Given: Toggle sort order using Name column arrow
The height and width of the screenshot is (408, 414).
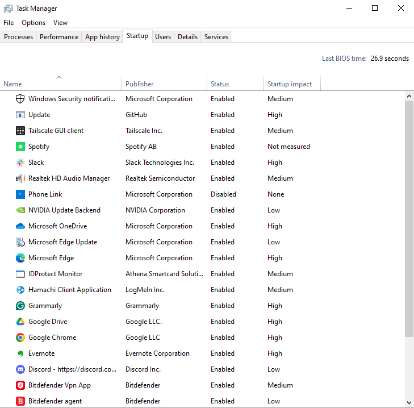Looking at the screenshot, I should (59, 77).
